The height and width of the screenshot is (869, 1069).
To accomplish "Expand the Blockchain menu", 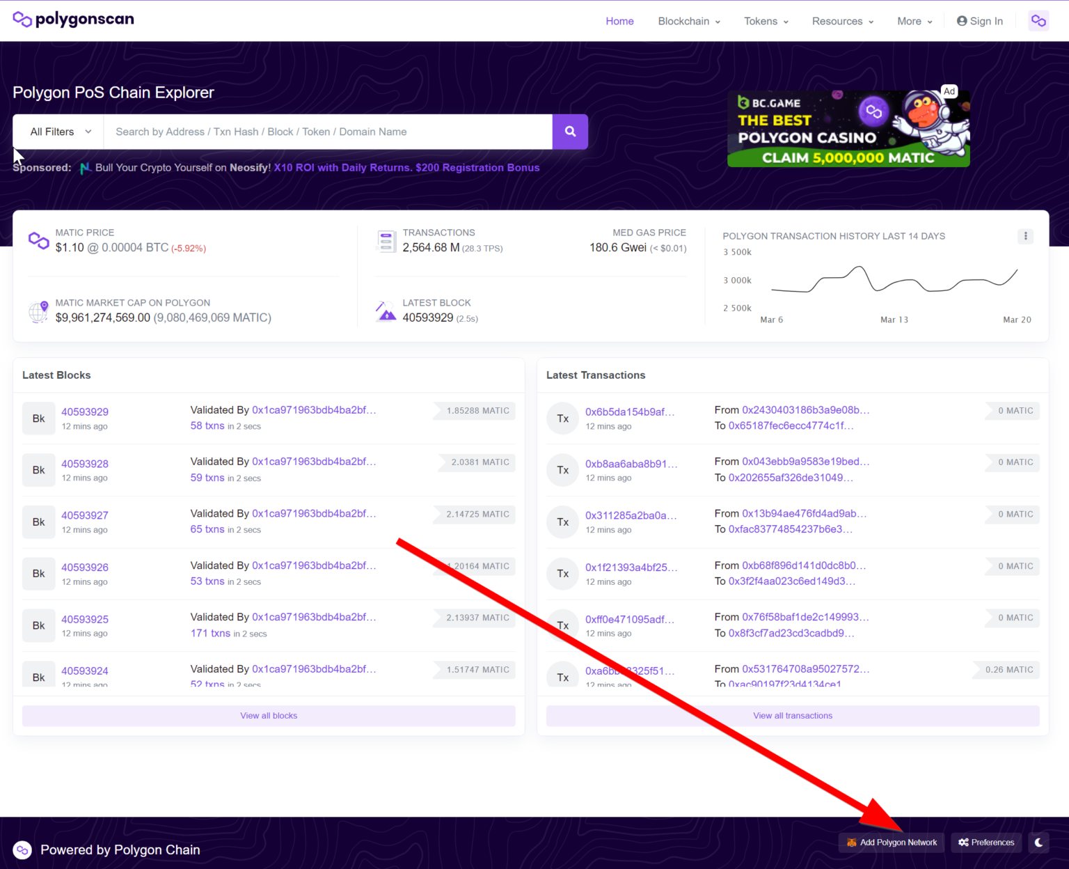I will click(x=688, y=21).
